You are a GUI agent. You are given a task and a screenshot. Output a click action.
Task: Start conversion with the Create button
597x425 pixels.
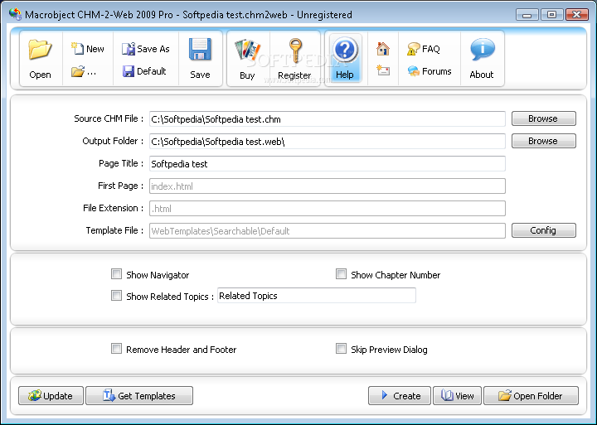(400, 396)
